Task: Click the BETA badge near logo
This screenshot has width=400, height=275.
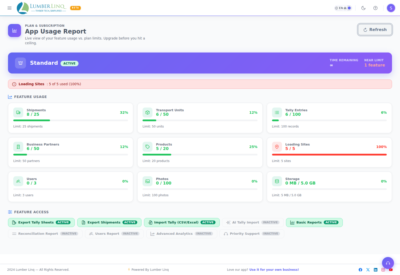Action: click(75, 8)
